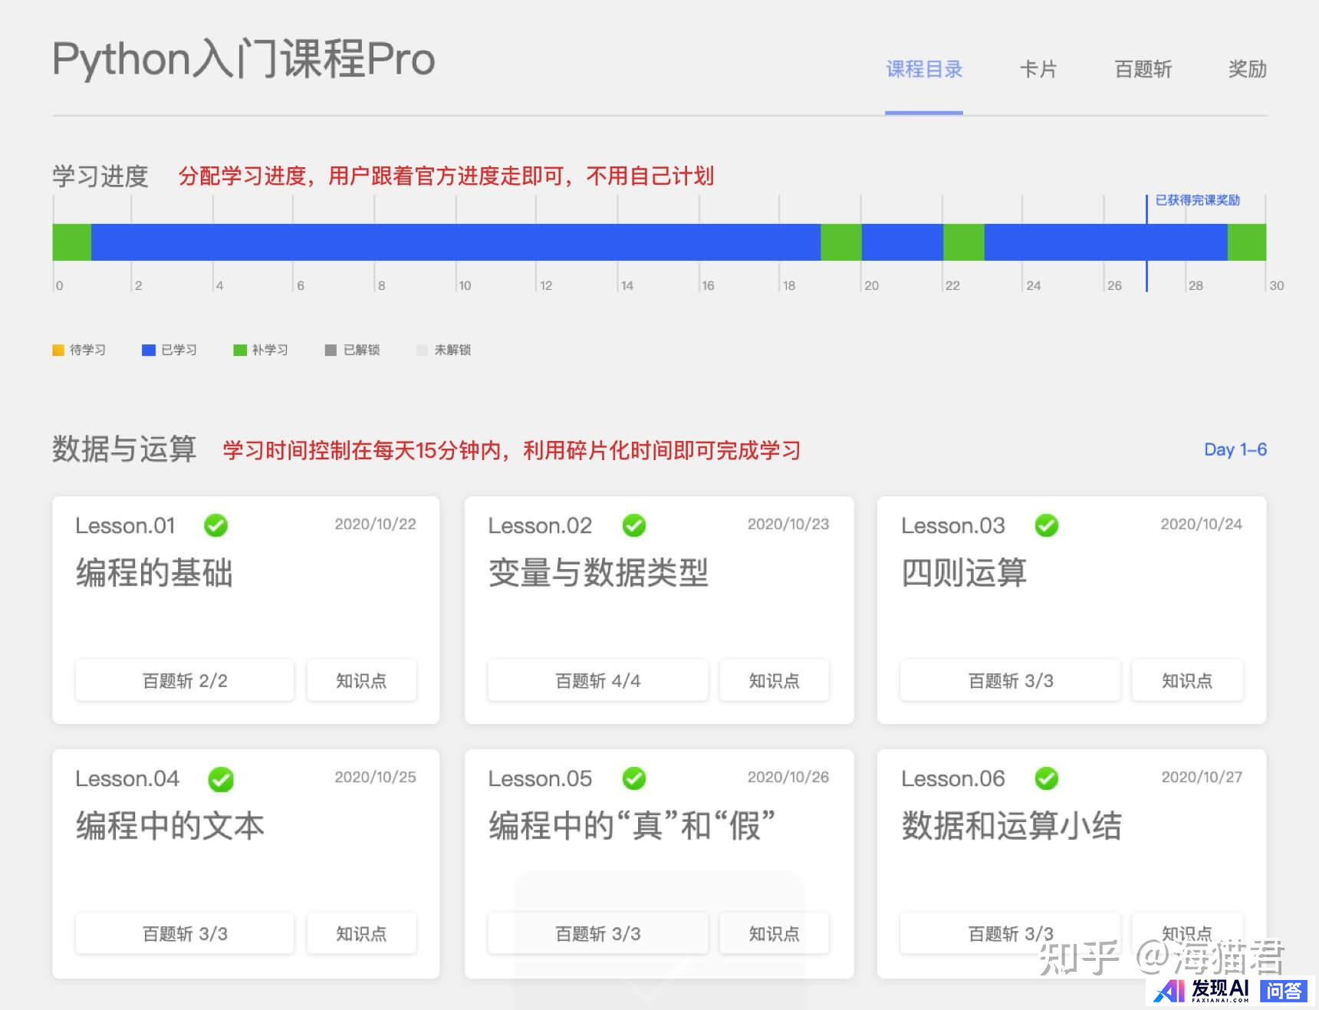
Task: Click the green checkmark beside Lesson.02
Action: click(x=633, y=526)
